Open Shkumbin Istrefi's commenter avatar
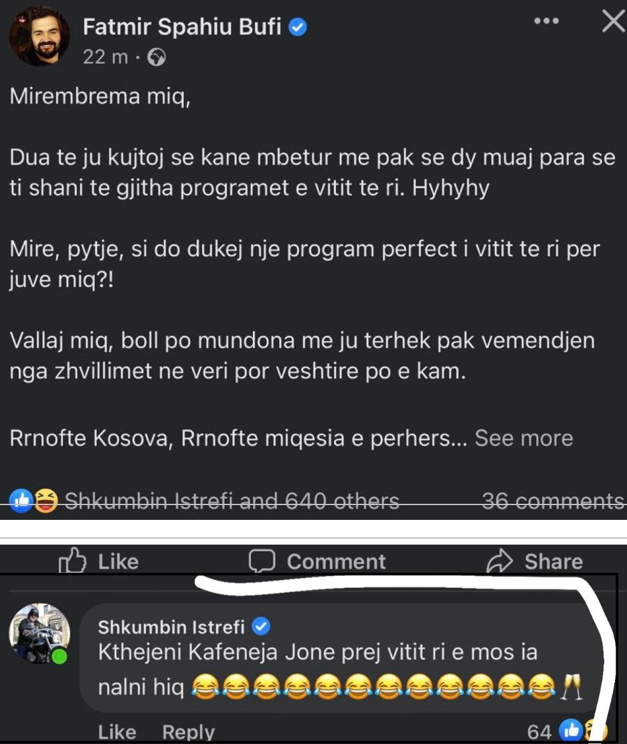 [39, 634]
